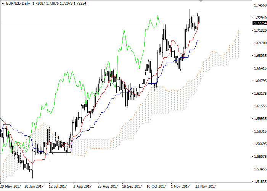Click the 10 Oct 2017 date label
Viewport: 267px width, 191px height.
click(x=156, y=186)
